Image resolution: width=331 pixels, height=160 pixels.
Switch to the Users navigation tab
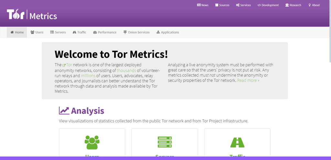click(x=37, y=32)
